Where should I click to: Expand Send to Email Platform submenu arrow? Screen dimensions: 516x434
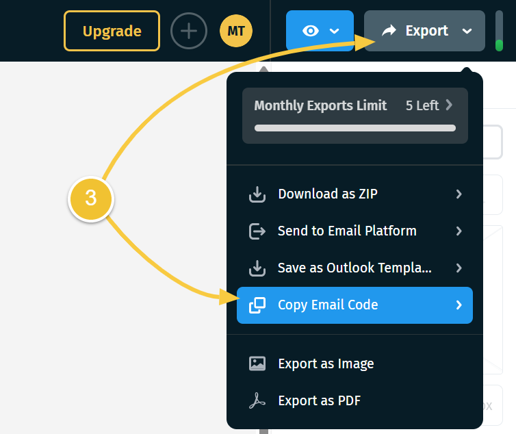click(459, 231)
